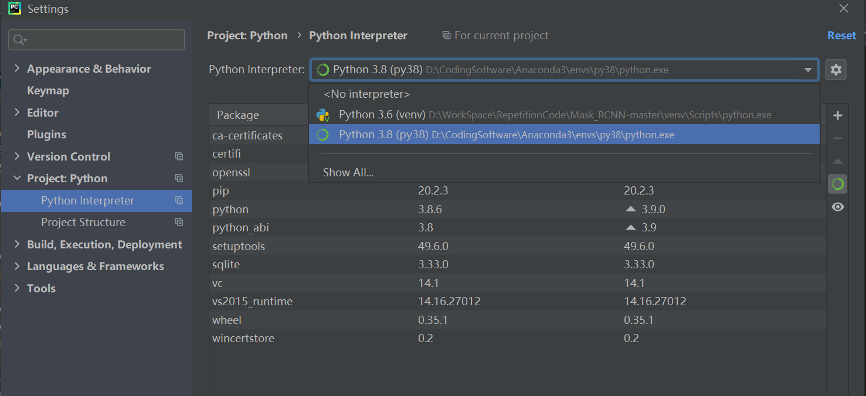Collapse the Project: Python tree node

pos(17,178)
